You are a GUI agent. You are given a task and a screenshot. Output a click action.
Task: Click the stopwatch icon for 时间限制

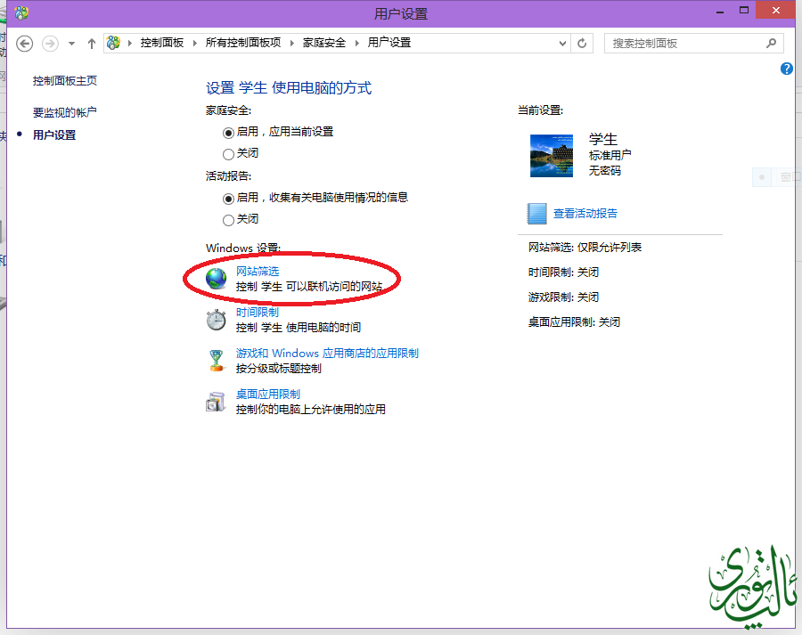pos(217,320)
